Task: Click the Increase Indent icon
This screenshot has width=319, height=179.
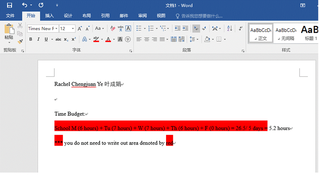Action: [185, 29]
